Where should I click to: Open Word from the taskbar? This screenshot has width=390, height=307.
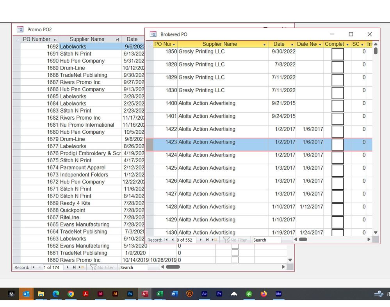[x=175, y=294]
